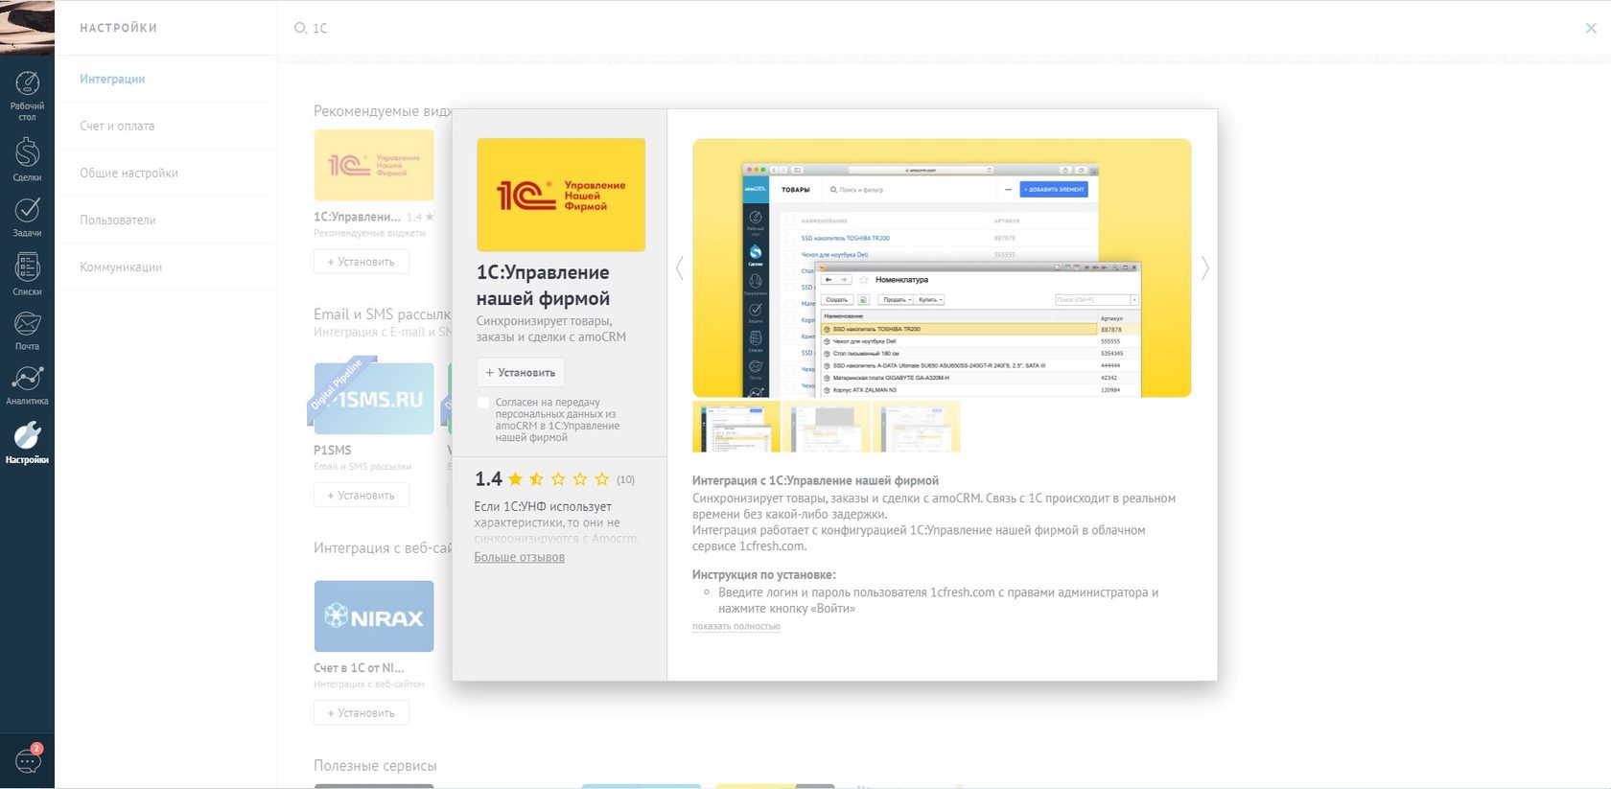Viewport: 1611px width, 789px height.
Task: Install the 1С:Управление recommended widget card
Action: pyautogui.click(x=362, y=262)
